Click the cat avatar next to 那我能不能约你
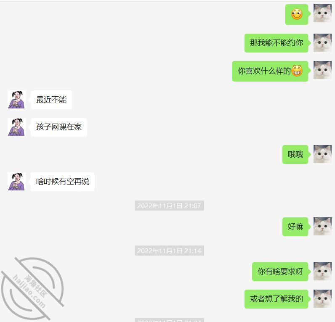The width and height of the screenshot is (335, 322). point(322,42)
